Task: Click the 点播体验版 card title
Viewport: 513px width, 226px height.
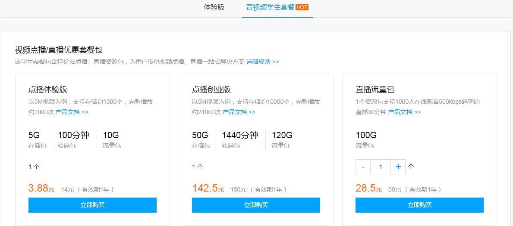Action: click(47, 90)
